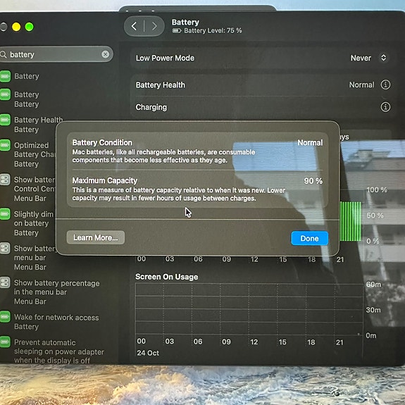Select the first Battery search result
Screen dimensions: 405x405
26,76
